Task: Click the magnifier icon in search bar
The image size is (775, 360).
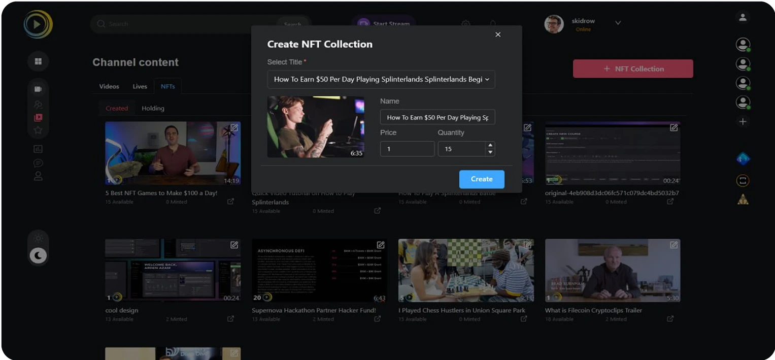Action: click(x=101, y=24)
